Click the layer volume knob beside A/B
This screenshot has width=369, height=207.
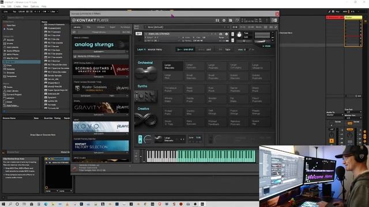[x=148, y=139]
